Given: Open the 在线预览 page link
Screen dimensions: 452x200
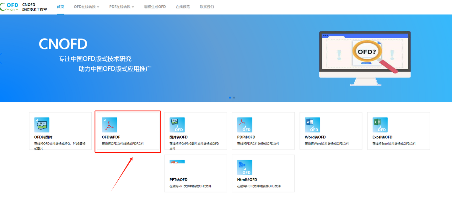Looking at the screenshot, I should 183,6.
